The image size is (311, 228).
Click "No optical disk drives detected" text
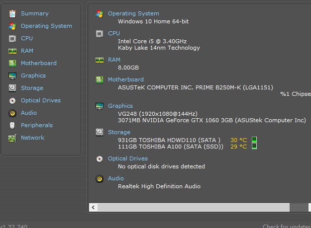(x=161, y=166)
